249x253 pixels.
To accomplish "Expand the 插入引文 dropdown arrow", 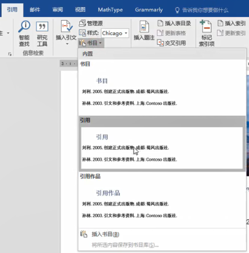I will tap(67, 44).
